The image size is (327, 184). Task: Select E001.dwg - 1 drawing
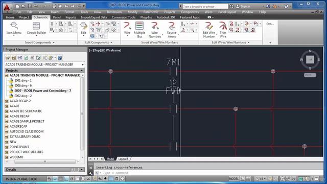click(23, 80)
